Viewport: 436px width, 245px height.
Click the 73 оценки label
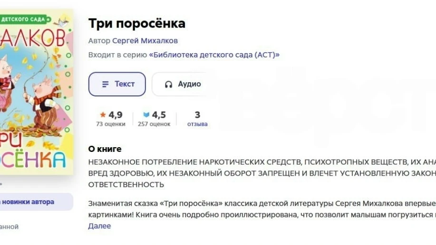coord(111,124)
